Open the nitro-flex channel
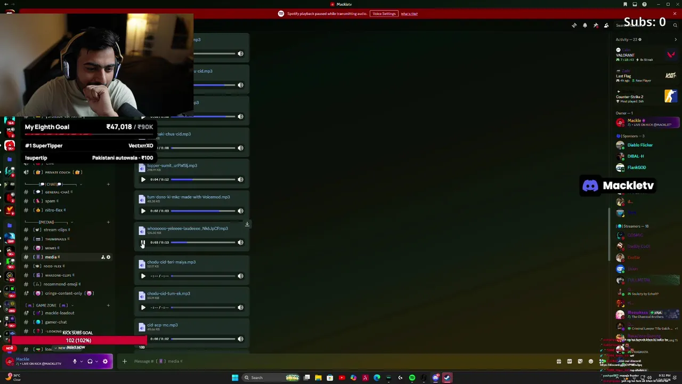 [67, 210]
